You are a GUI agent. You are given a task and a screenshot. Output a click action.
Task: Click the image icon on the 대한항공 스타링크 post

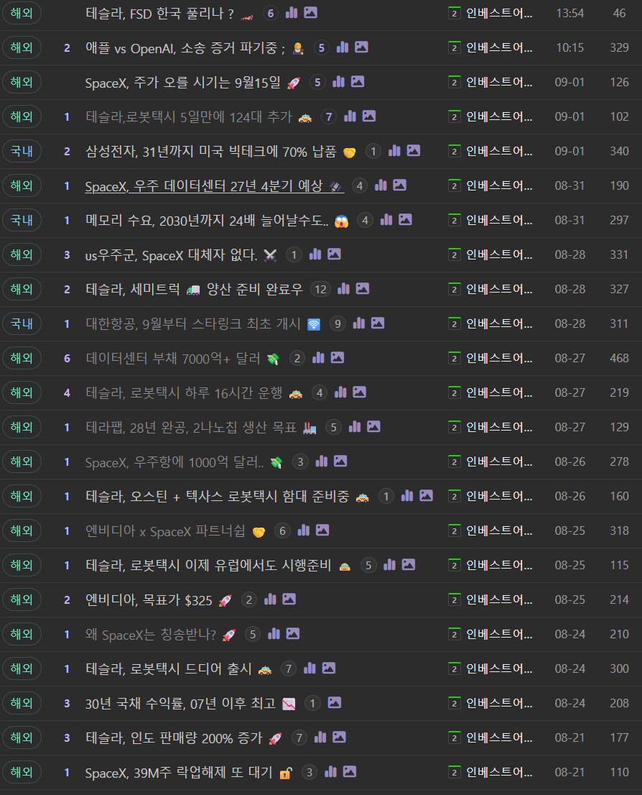(x=378, y=323)
